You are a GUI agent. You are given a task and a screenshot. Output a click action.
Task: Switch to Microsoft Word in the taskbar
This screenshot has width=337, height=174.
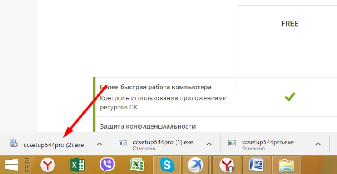click(256, 165)
